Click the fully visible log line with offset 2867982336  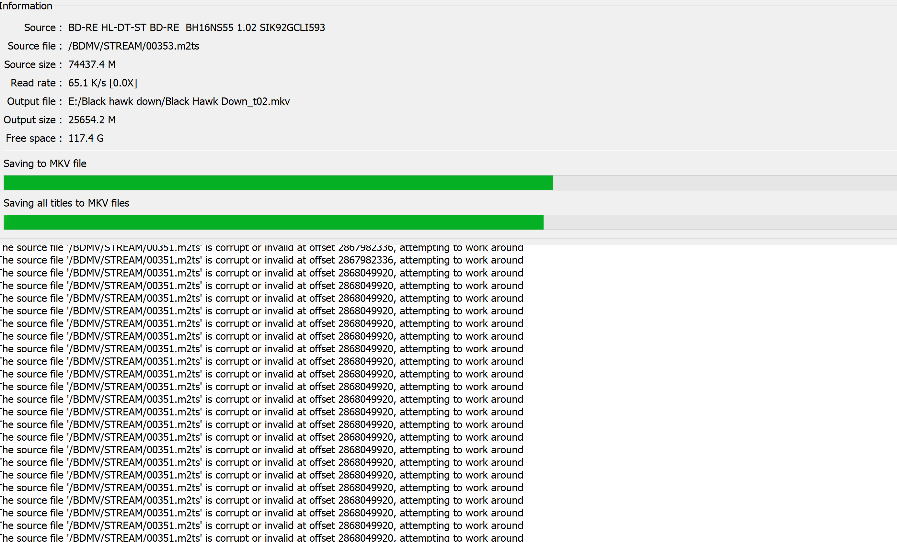tap(262, 260)
